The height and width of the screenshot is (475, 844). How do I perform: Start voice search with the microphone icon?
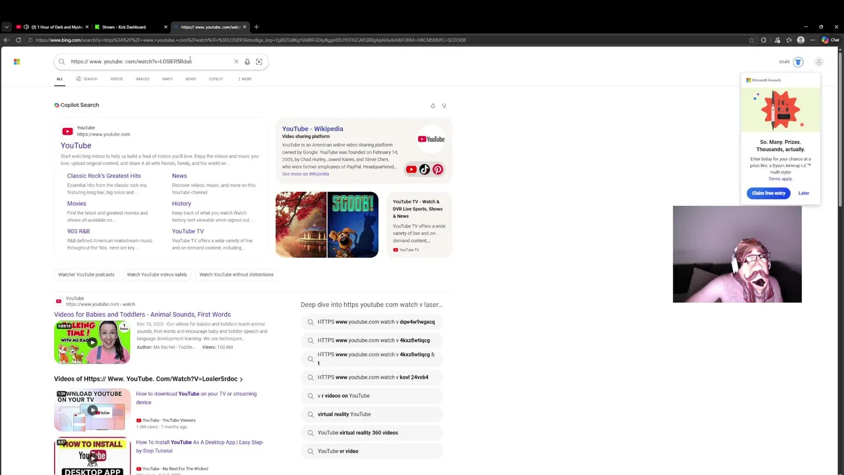pyautogui.click(x=247, y=62)
